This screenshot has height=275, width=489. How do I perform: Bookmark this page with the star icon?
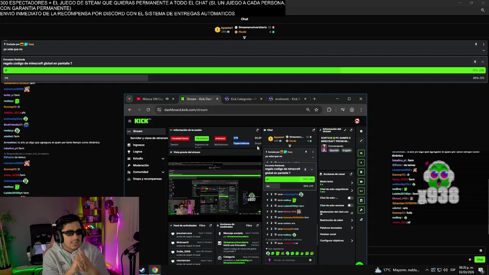(x=316, y=110)
